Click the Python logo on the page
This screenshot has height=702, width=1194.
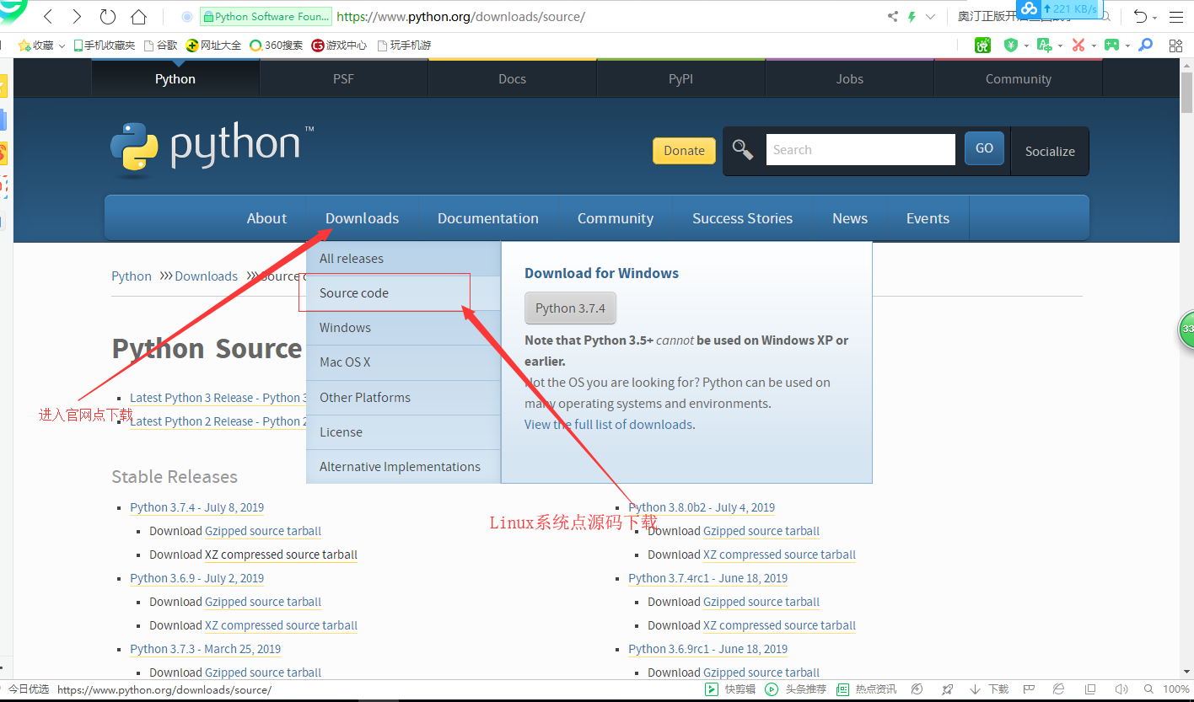[212, 148]
